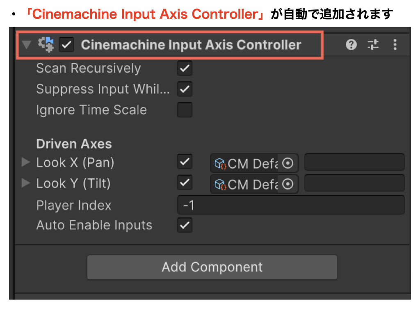
Task: Expand the Look Y (Tilt) axis settings
Action: pyautogui.click(x=26, y=183)
